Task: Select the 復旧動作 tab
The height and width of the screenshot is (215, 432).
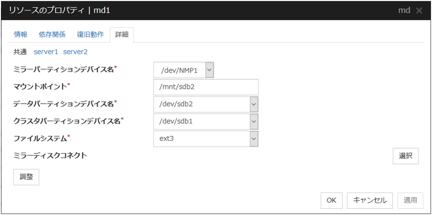Action: (90, 34)
